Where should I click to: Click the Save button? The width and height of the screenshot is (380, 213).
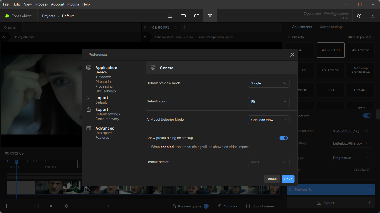[288, 179]
